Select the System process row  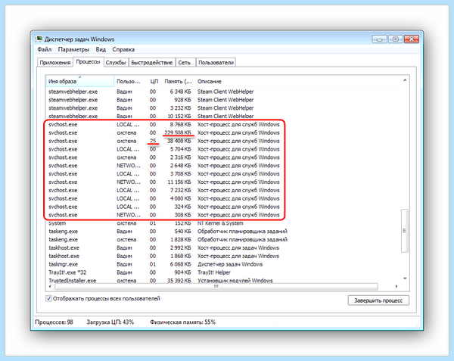point(223,223)
